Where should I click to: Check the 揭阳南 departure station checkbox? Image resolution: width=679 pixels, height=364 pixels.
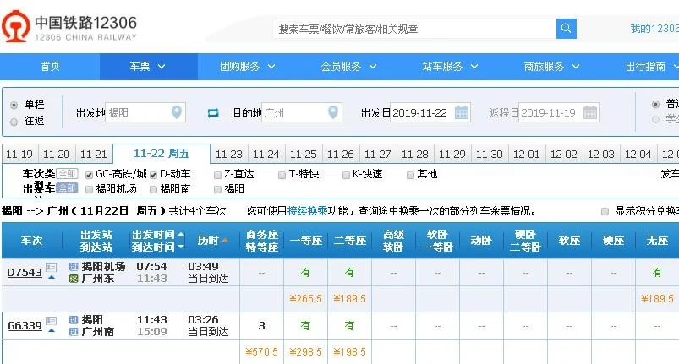pos(153,189)
